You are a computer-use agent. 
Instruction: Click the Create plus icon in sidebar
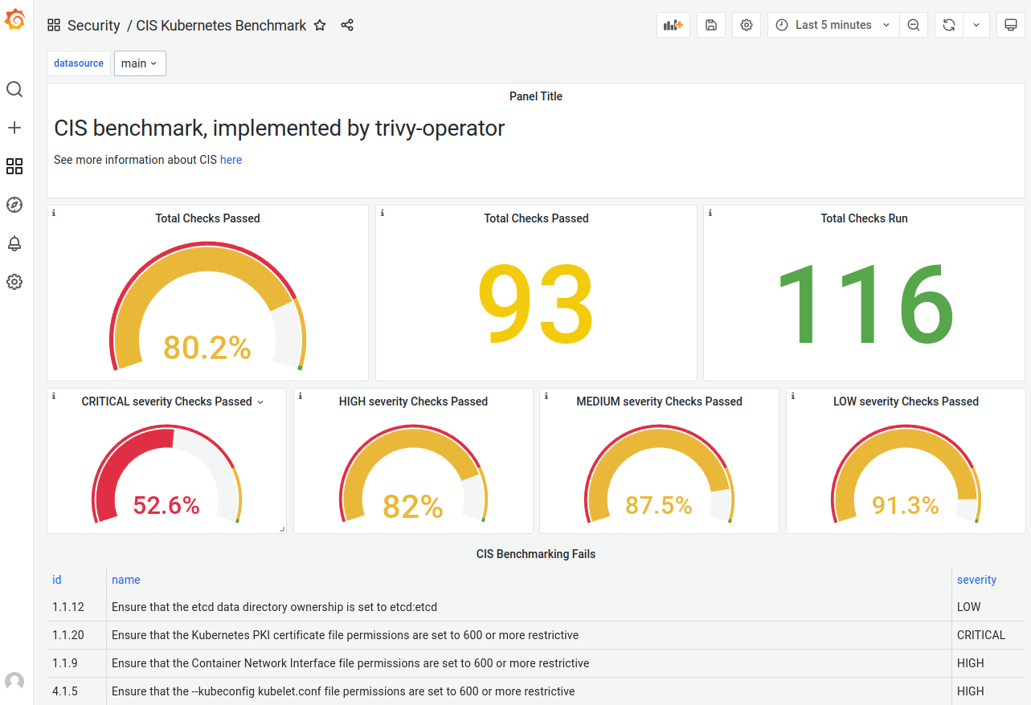[14, 128]
